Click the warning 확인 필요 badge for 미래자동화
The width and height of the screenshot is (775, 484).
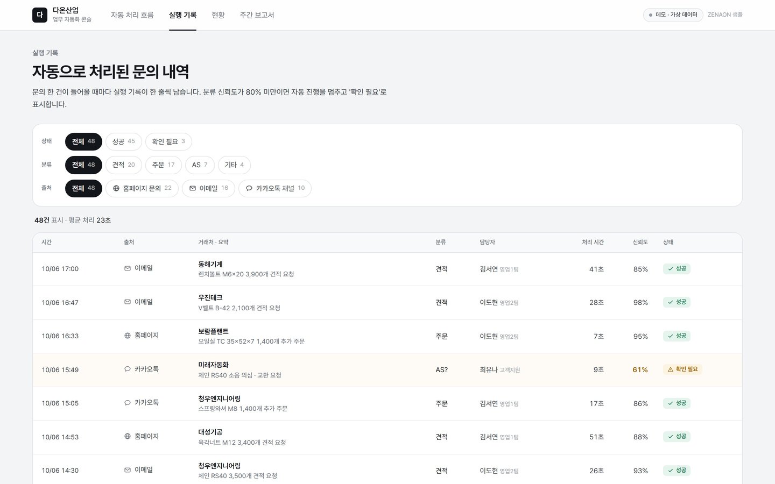pos(683,369)
